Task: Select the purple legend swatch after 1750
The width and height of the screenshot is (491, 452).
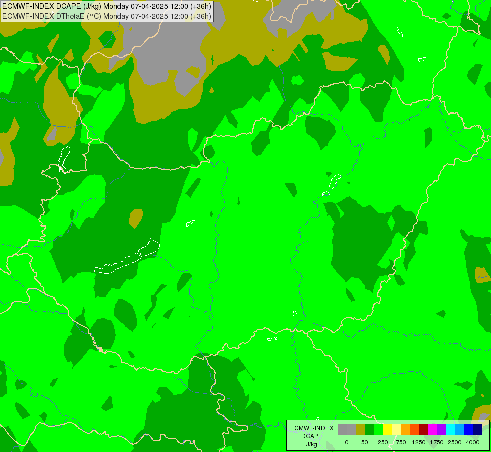Action: tap(441, 430)
